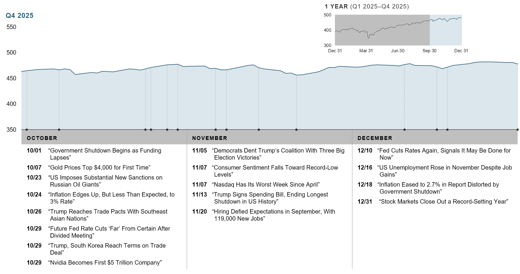Click the 12/16 date label
This screenshot has width=520, height=274.
[365, 168]
